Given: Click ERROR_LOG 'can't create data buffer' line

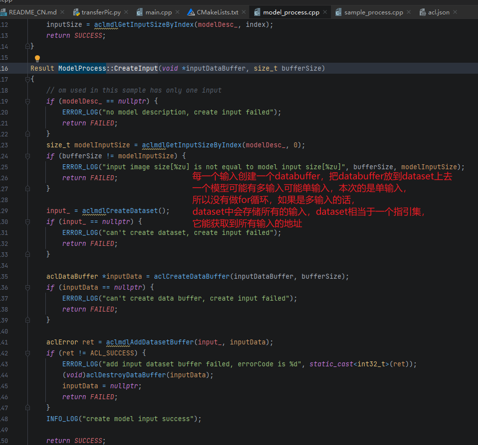Looking at the screenshot, I should point(179,298).
